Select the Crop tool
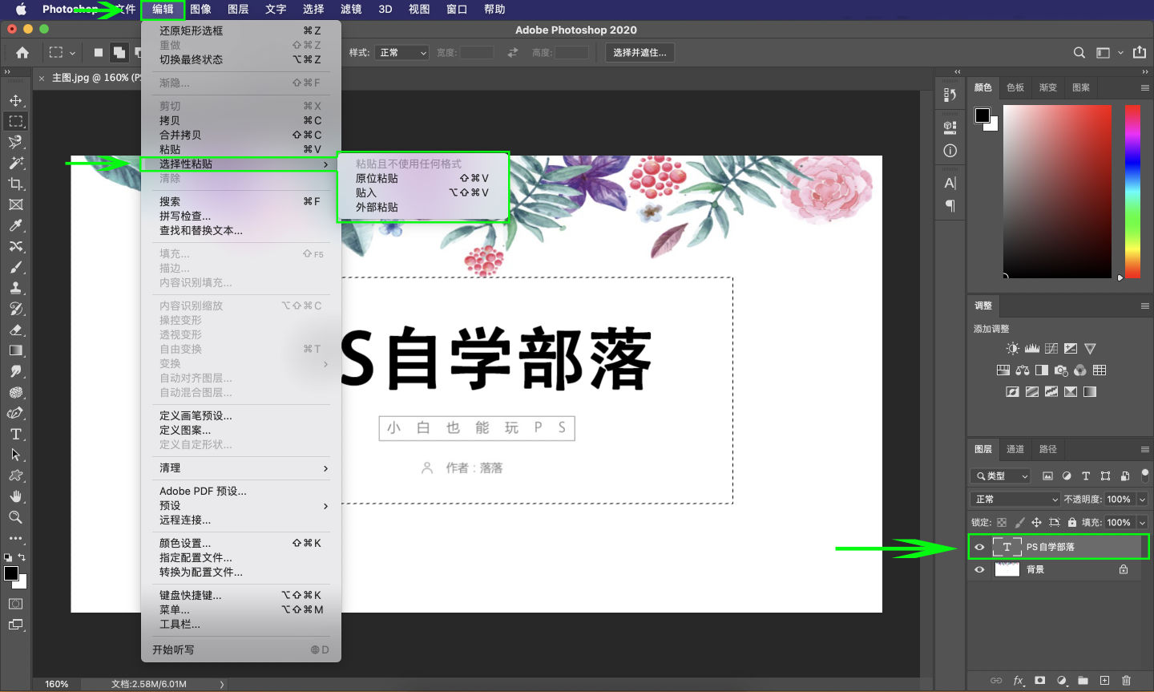 [x=16, y=184]
